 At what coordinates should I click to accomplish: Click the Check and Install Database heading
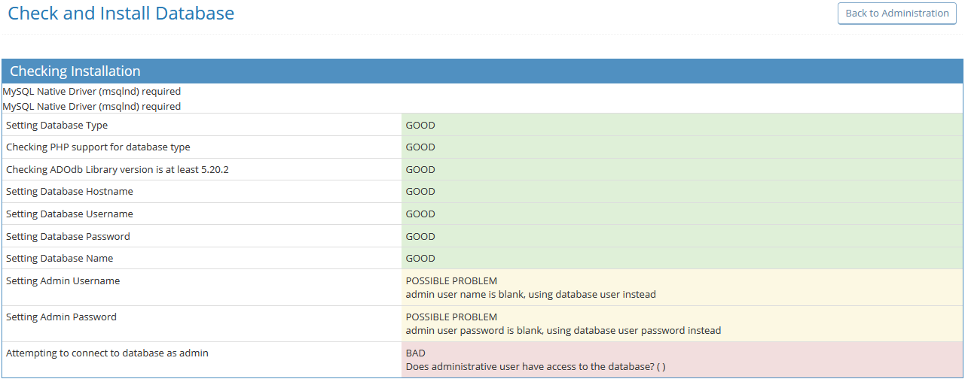click(121, 14)
